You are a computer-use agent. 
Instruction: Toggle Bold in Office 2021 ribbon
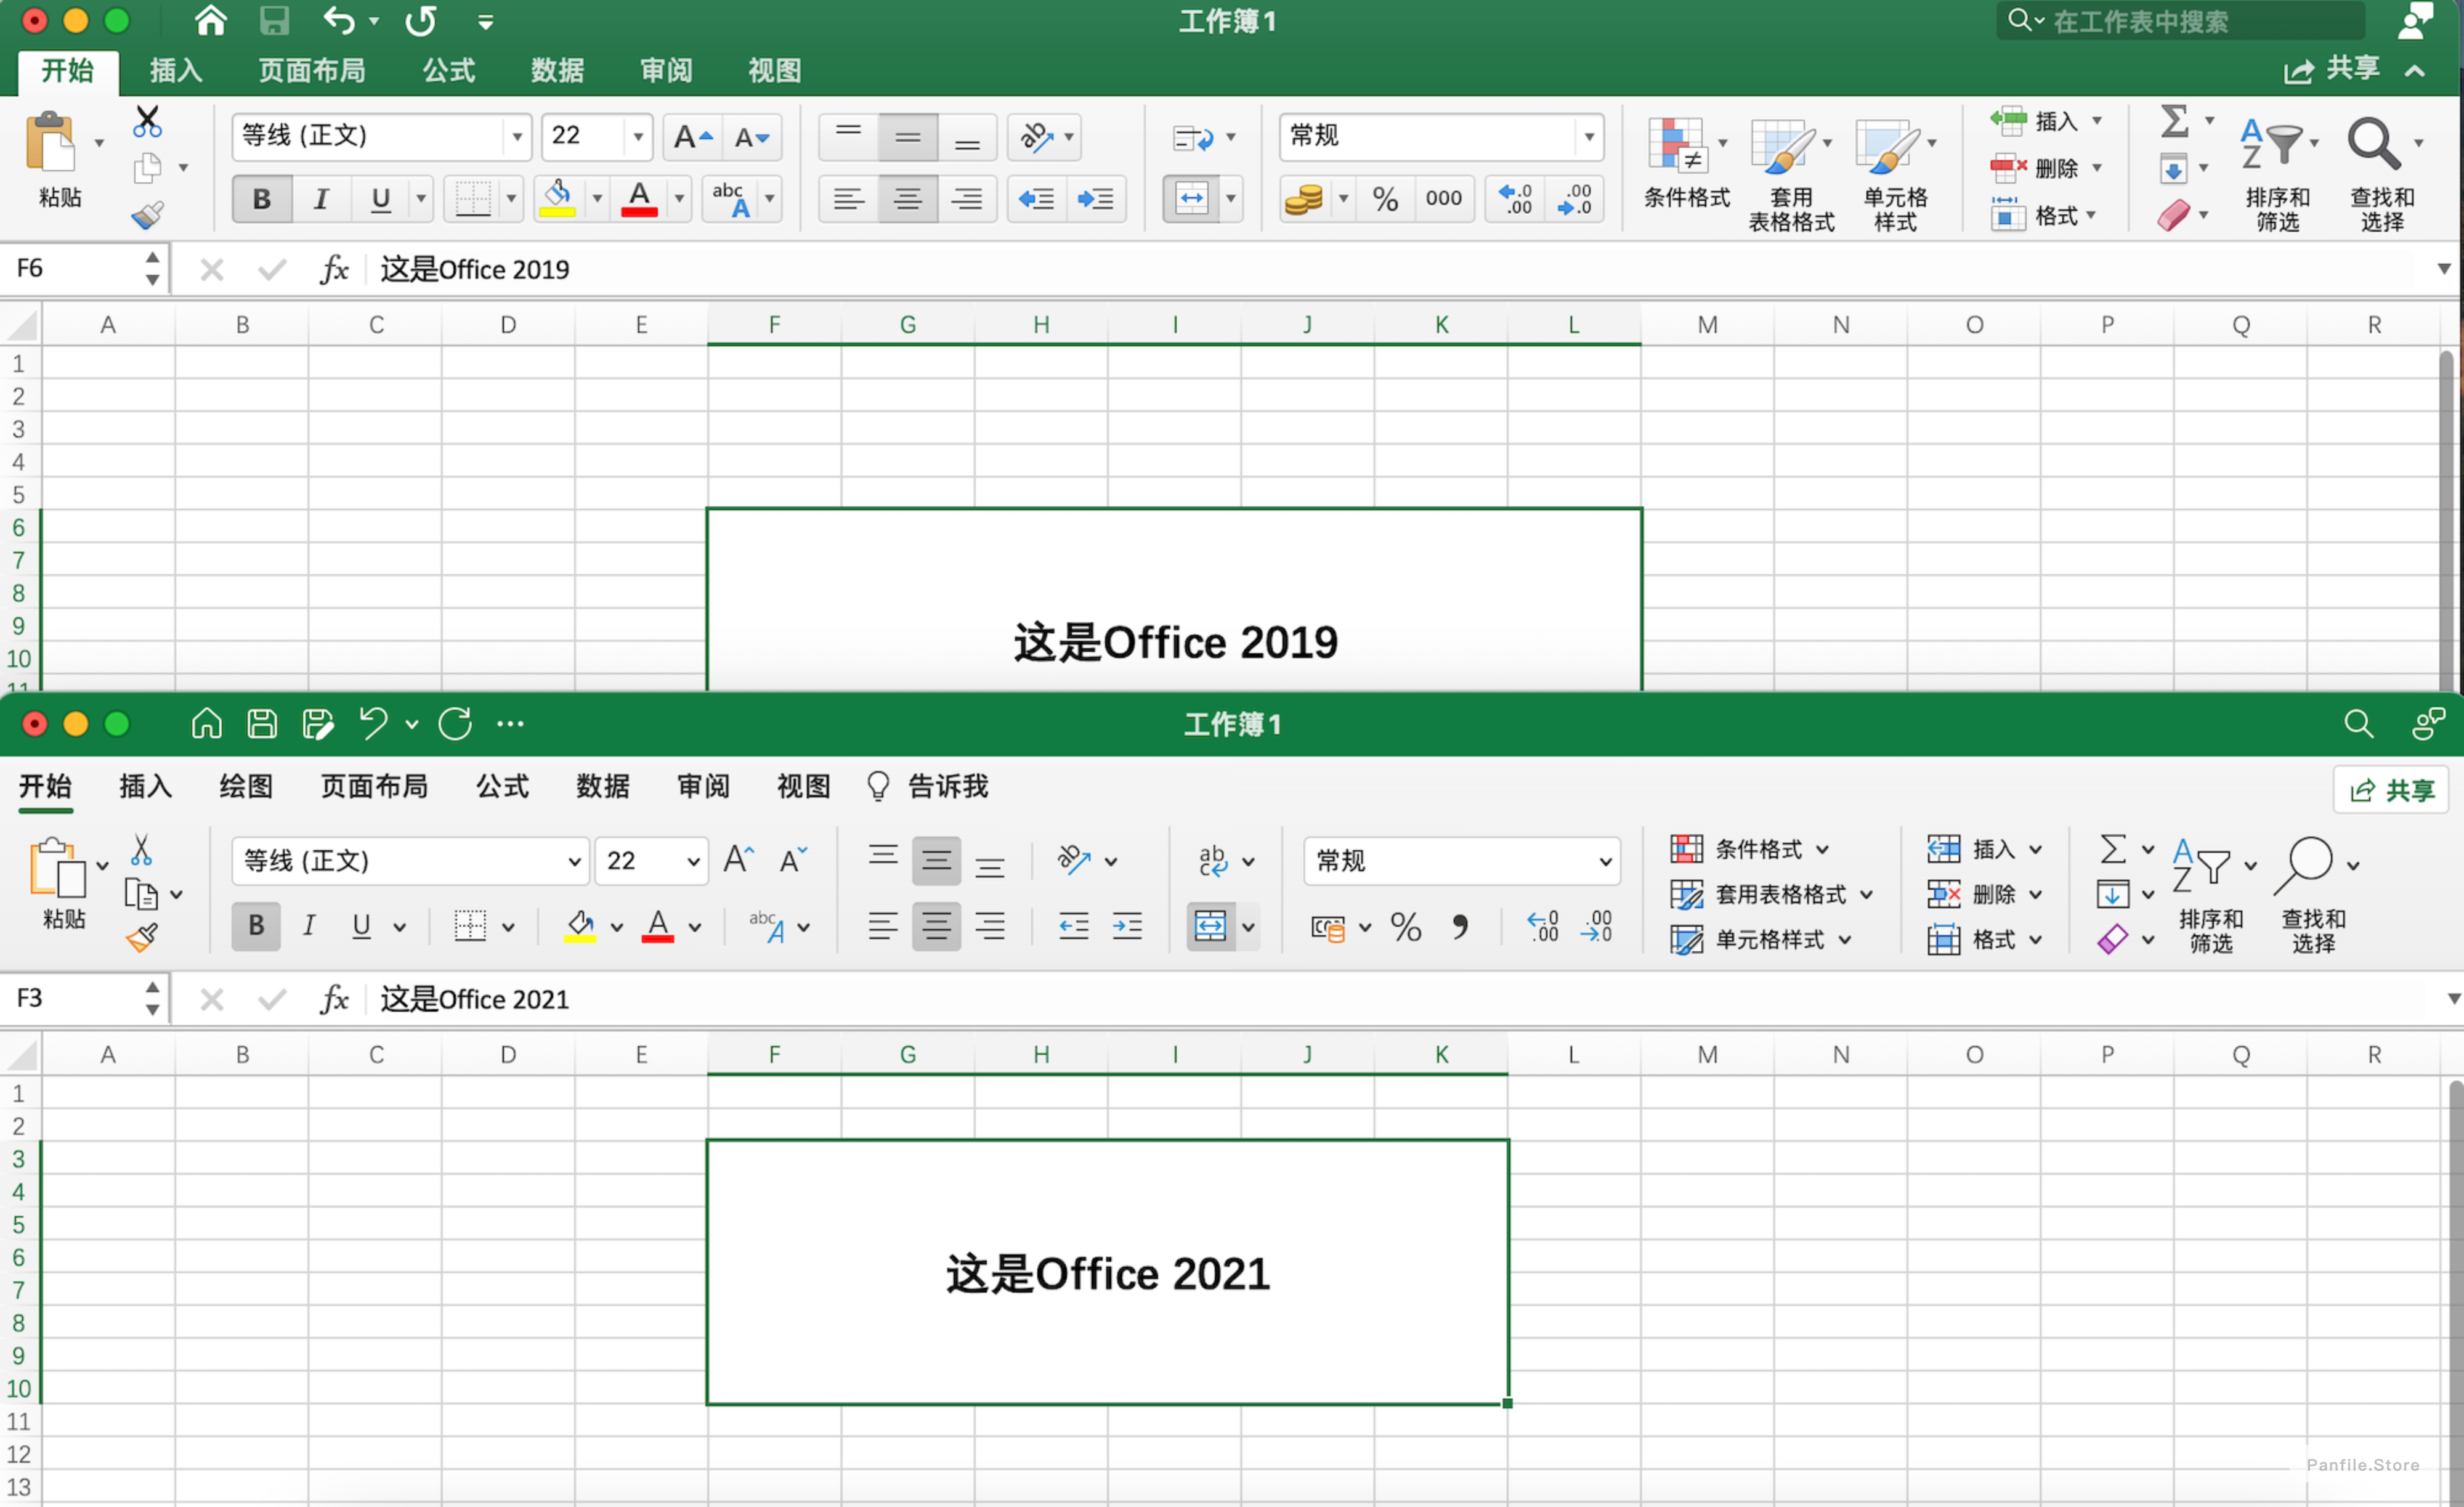(256, 926)
